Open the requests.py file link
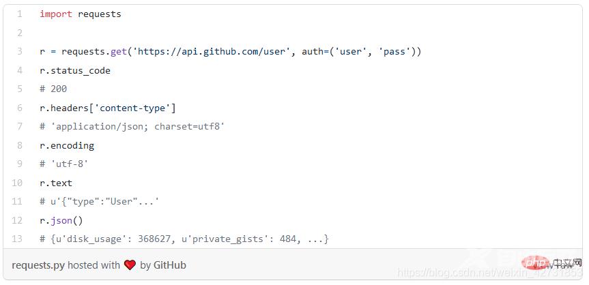Screen dimensions: 589x285 pyautogui.click(x=38, y=265)
